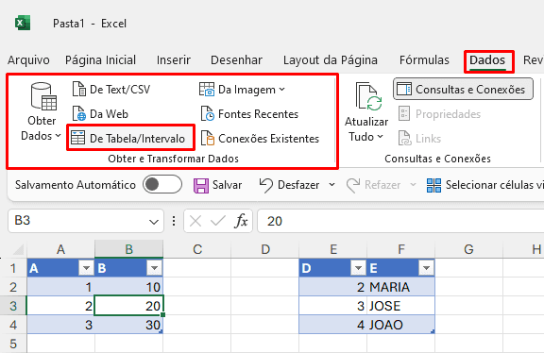Click the Excel app logo icon

click(x=23, y=24)
